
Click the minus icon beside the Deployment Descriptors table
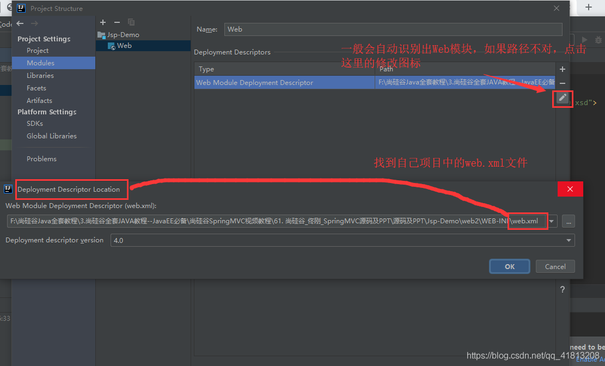point(563,84)
